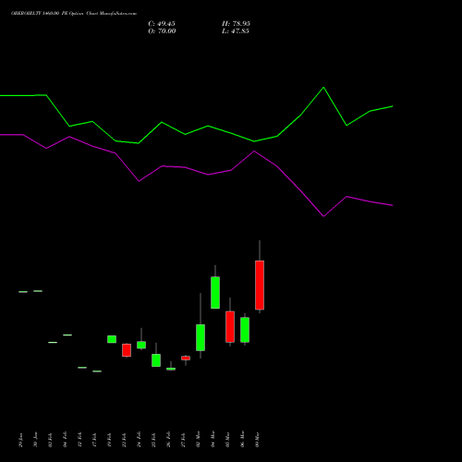Select the '27 Feb' date axis label
Image resolution: width=462 pixels, height=462 pixels.
tap(183, 440)
